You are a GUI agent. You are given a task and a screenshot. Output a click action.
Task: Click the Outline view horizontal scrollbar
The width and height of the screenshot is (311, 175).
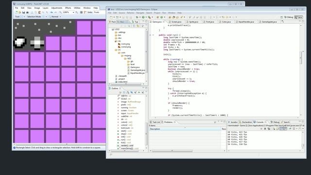coord(125,151)
